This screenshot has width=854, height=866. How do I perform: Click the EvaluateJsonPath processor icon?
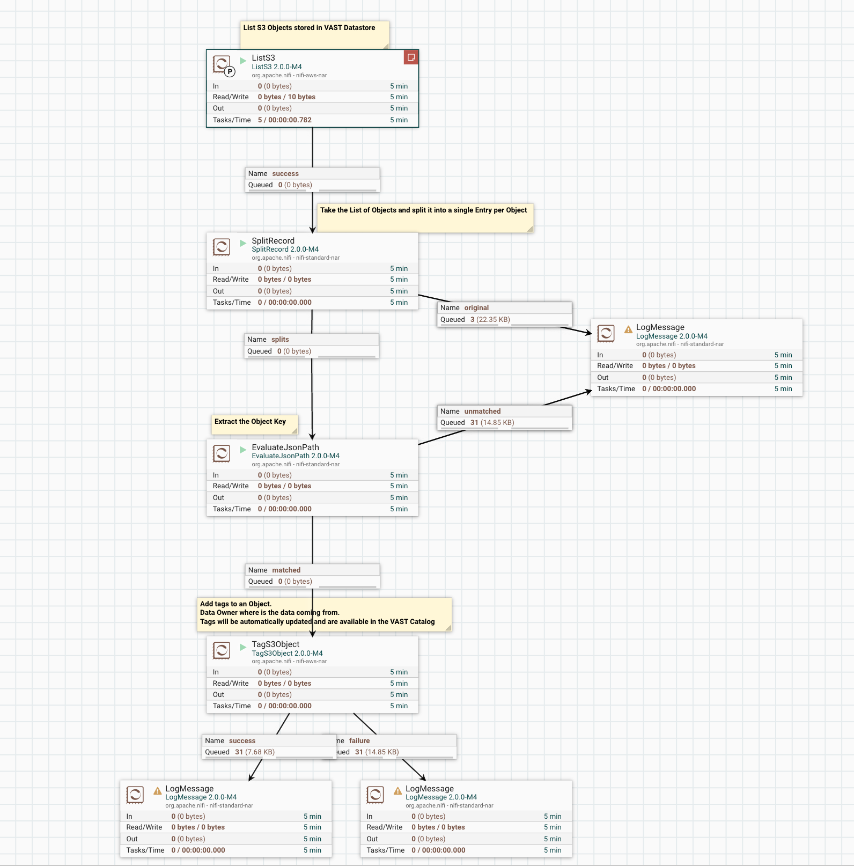222,453
